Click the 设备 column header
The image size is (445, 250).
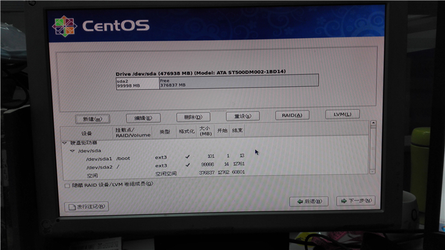coord(86,133)
